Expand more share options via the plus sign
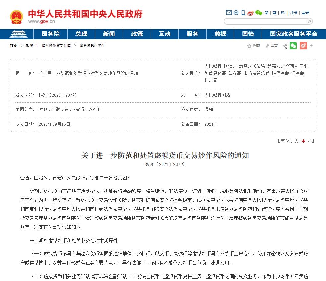Screen dimensions: 326x281 pos(311,46)
